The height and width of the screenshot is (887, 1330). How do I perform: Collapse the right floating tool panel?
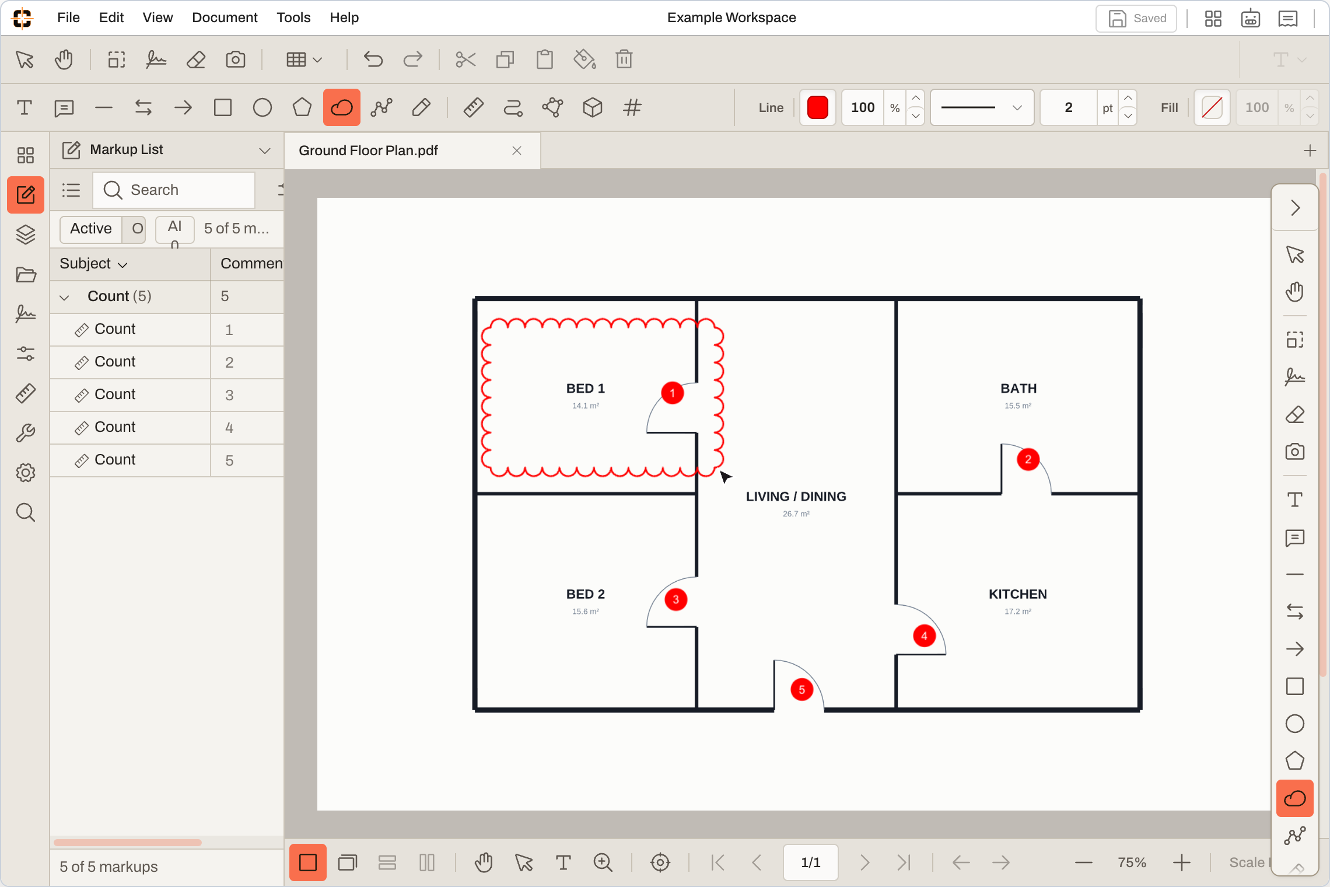point(1294,208)
